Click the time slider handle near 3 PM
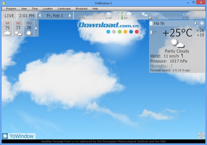Viewport: 207px width, 145px height. [x=150, y=18]
